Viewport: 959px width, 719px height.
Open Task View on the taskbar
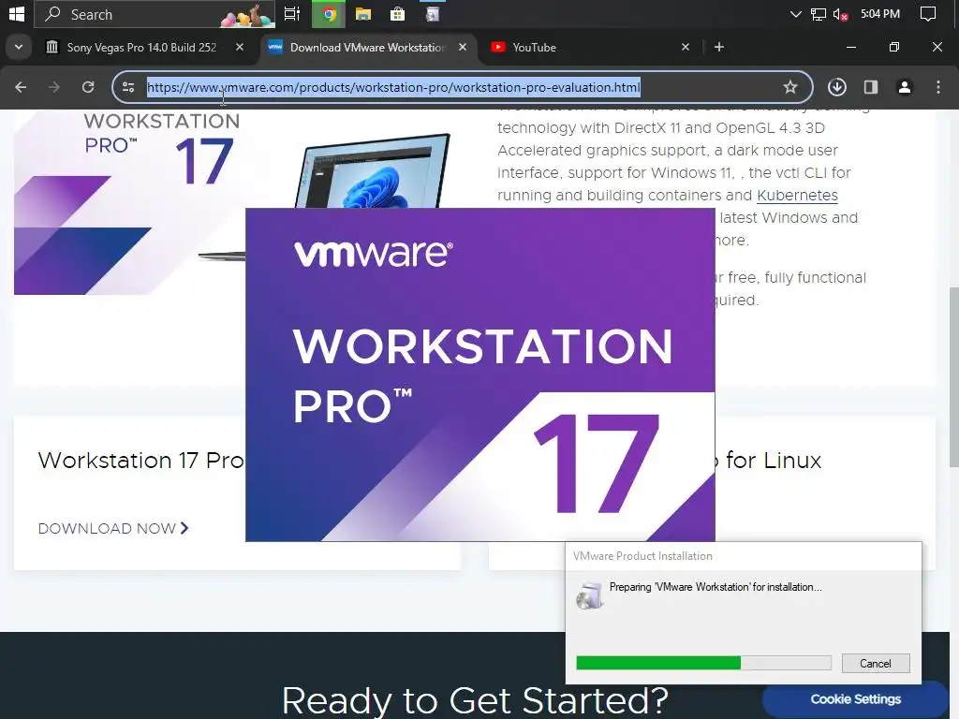click(x=292, y=13)
